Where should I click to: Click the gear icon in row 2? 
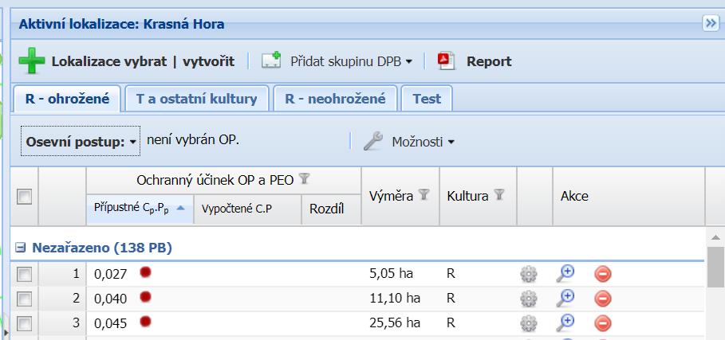point(529,299)
